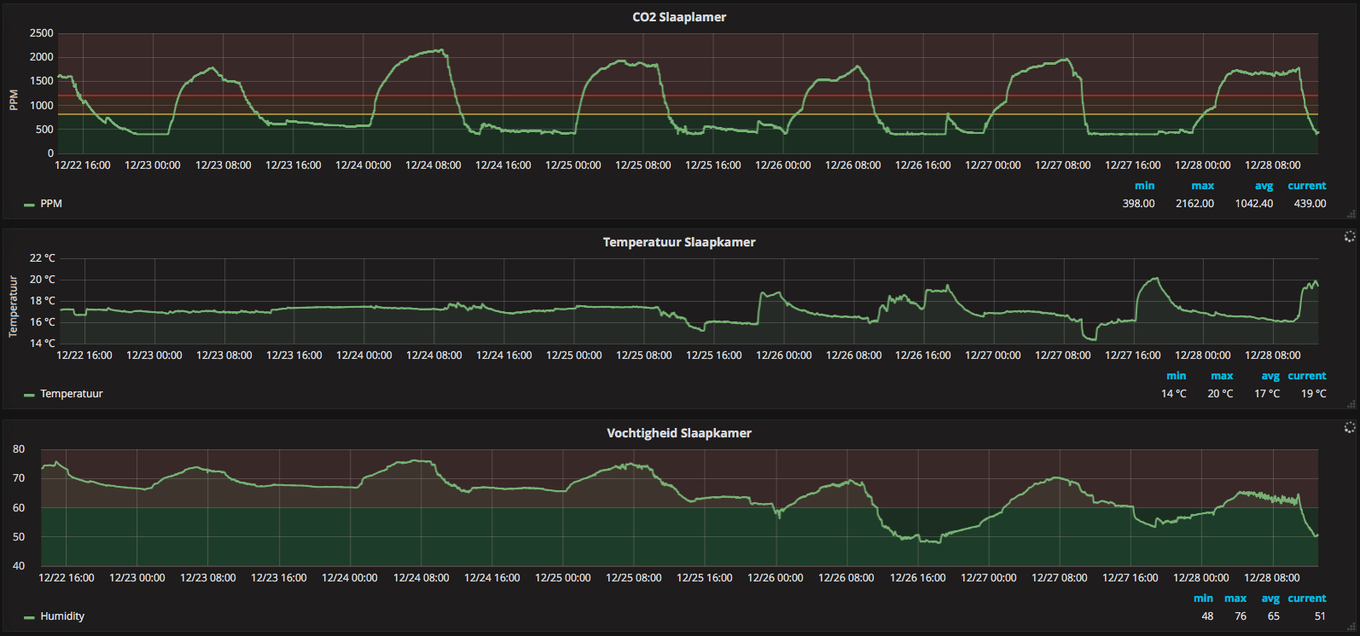Sort humidity legend by avg column
1360x636 pixels.
(x=1270, y=598)
